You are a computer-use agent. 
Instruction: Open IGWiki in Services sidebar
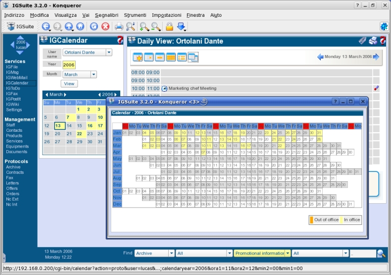pos(12,105)
